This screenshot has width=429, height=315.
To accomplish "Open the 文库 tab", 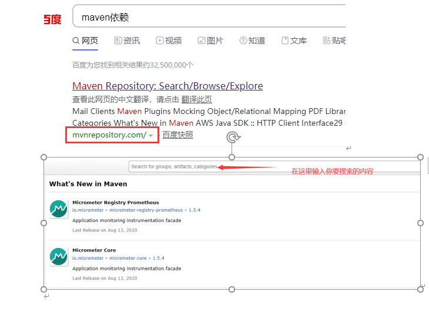I will pos(294,41).
